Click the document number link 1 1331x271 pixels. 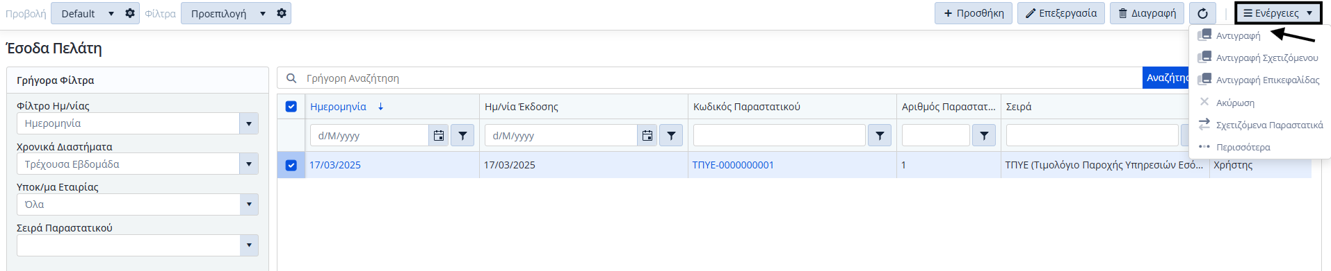[x=903, y=165]
